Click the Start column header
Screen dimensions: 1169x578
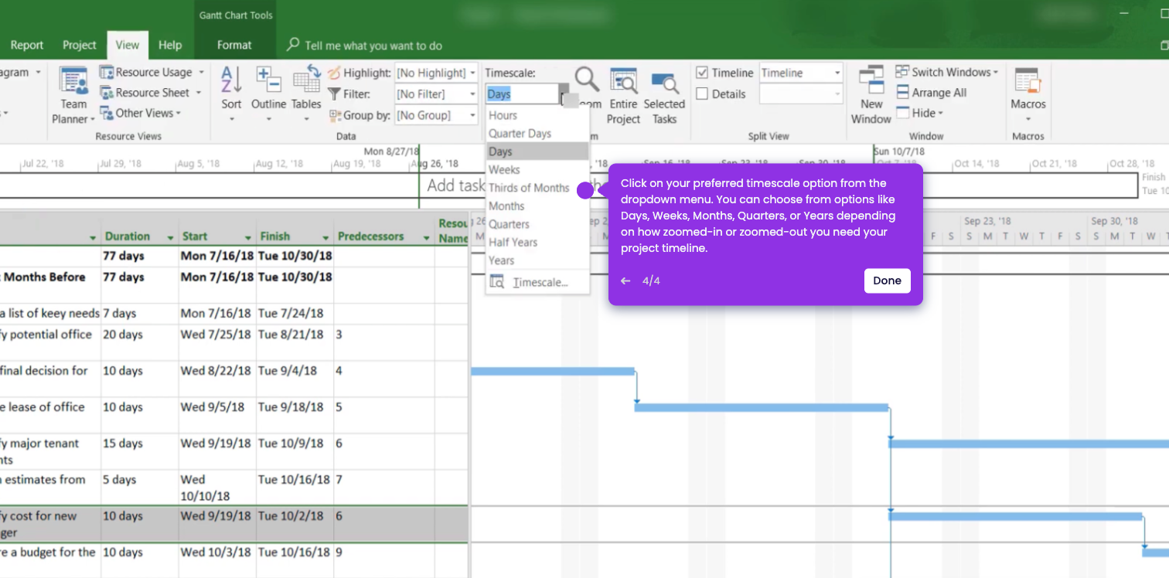coord(217,237)
